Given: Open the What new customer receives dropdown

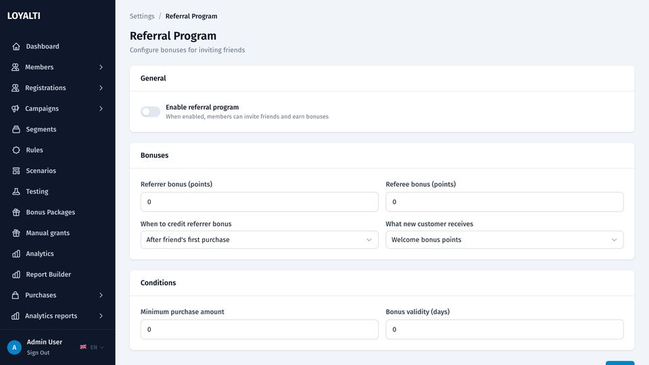Looking at the screenshot, I should [504, 239].
